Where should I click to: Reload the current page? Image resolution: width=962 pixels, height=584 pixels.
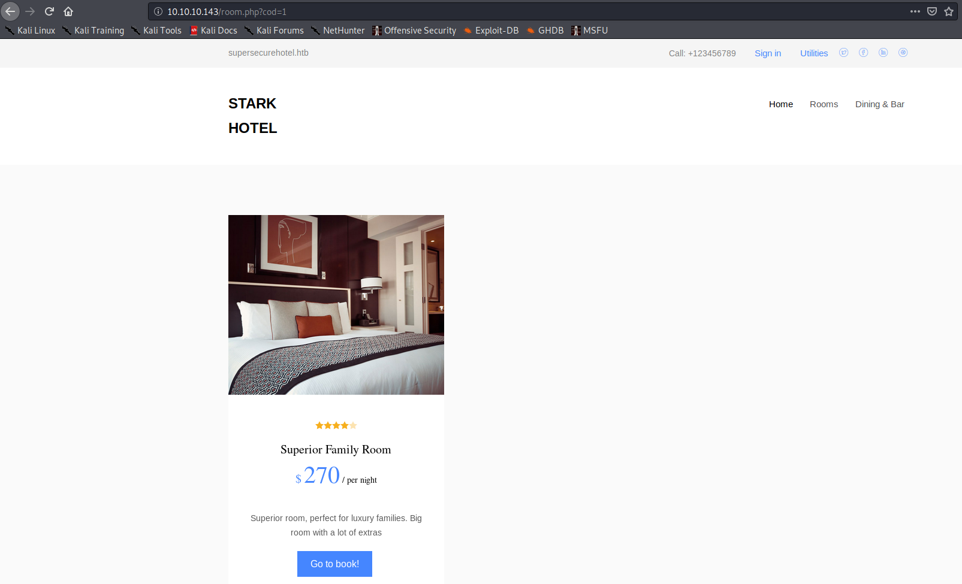(x=49, y=11)
